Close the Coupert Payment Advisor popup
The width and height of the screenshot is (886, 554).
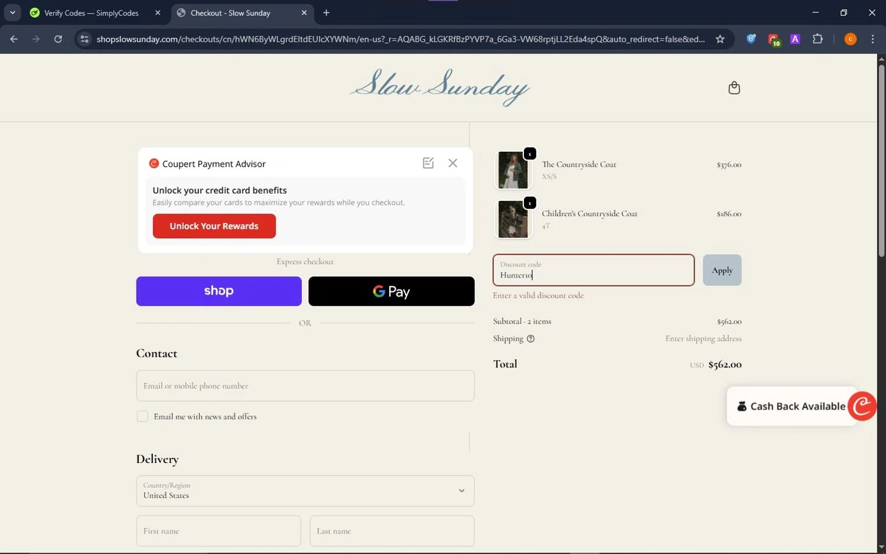pos(453,163)
